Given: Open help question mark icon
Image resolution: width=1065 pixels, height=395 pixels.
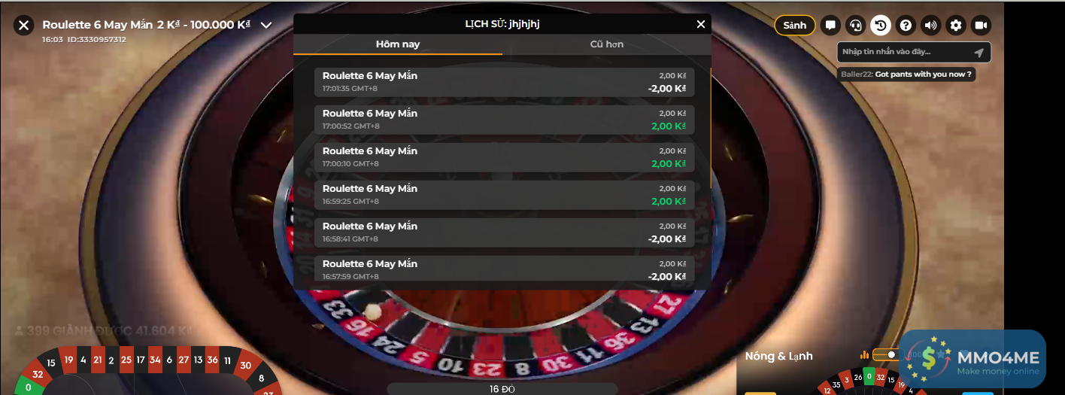Looking at the screenshot, I should (906, 25).
